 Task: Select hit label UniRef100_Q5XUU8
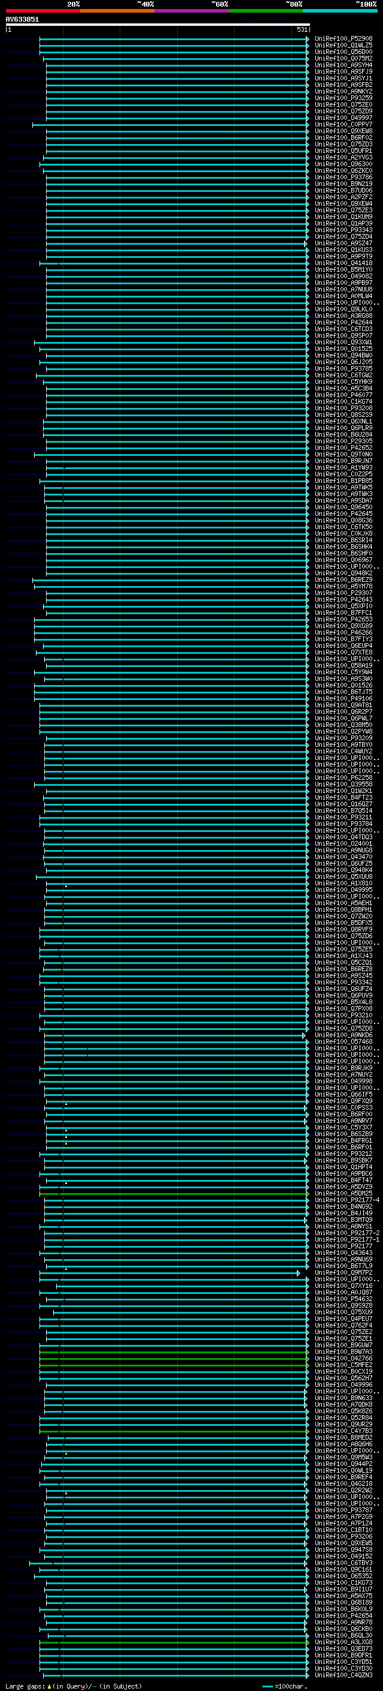pyautogui.click(x=344, y=876)
